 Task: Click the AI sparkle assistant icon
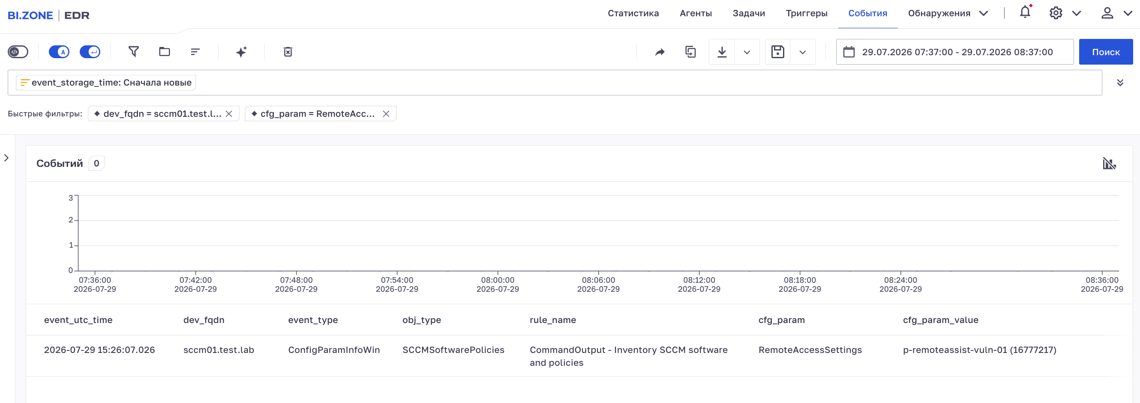pos(241,52)
